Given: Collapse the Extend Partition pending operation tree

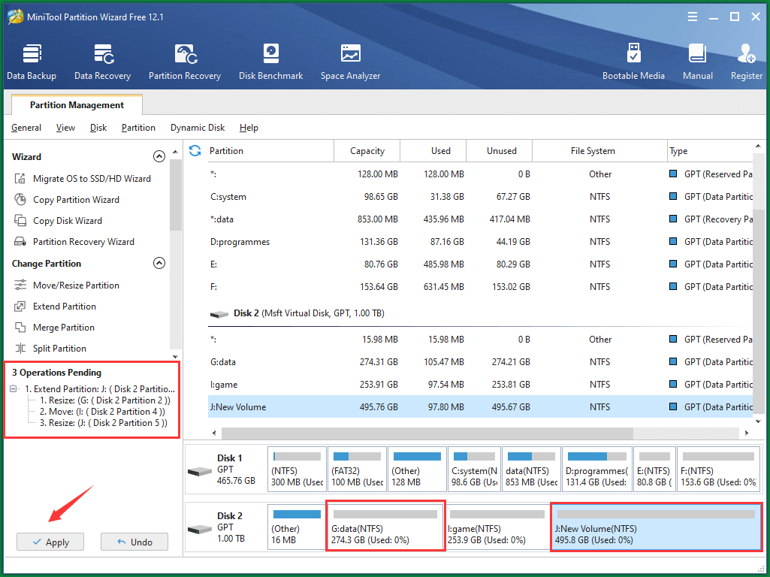Looking at the screenshot, I should 14,388.
